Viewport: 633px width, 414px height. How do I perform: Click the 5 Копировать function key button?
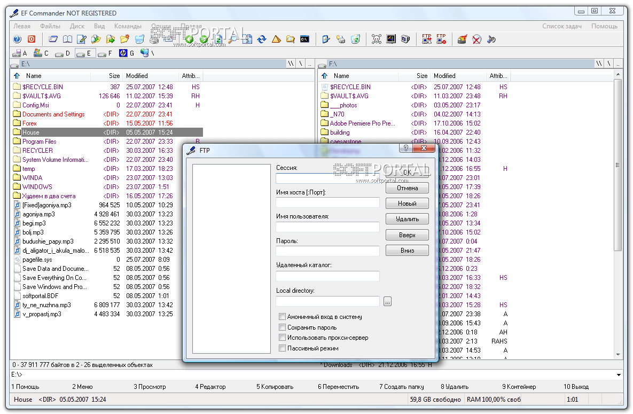(x=275, y=387)
